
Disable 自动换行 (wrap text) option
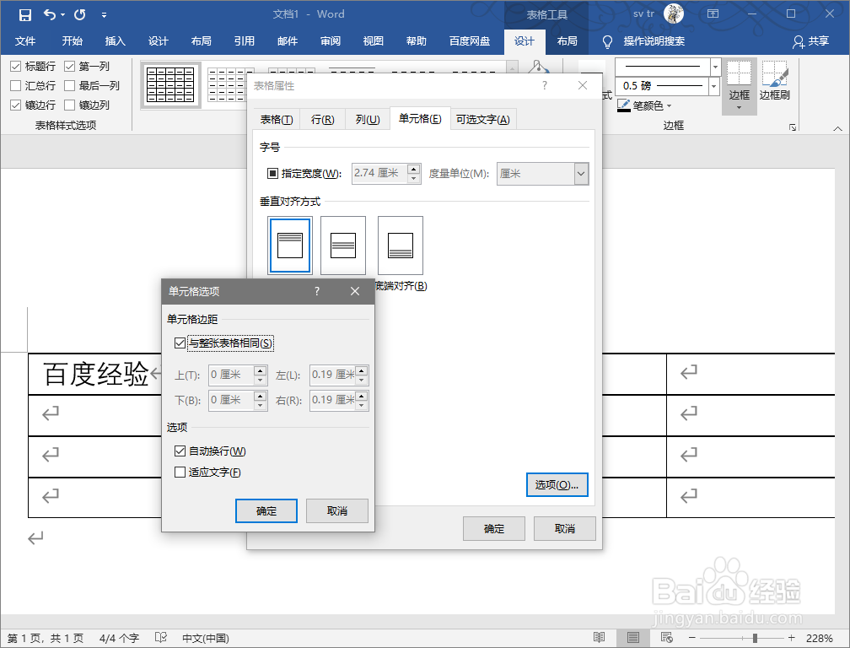click(180, 451)
